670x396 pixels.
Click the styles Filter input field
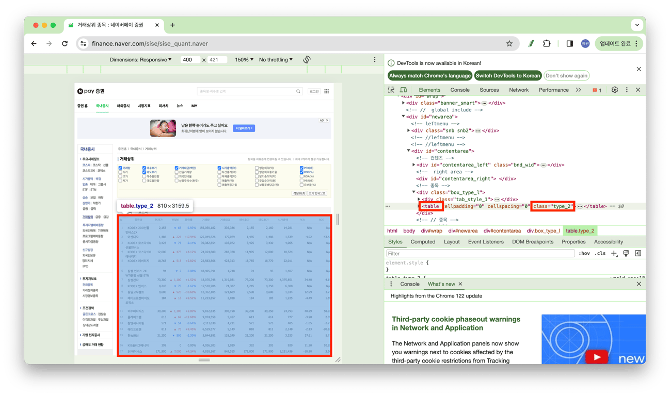(x=480, y=254)
